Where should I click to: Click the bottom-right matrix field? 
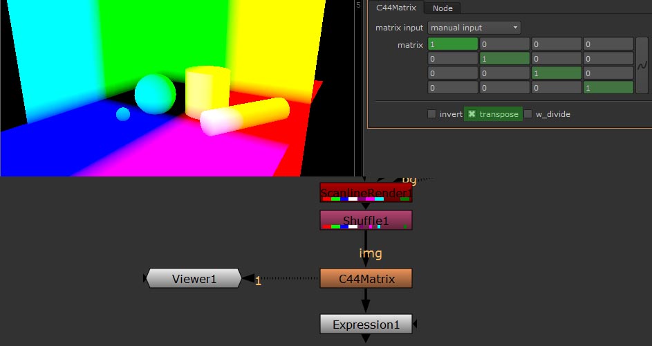pyautogui.click(x=608, y=88)
